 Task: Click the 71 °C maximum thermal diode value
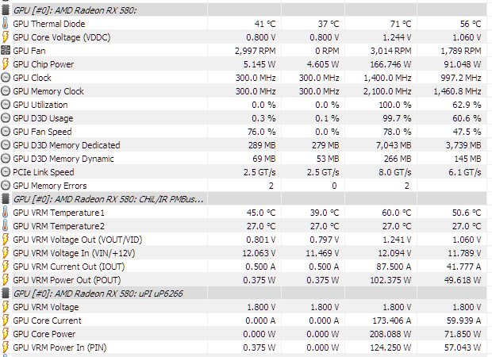click(399, 24)
